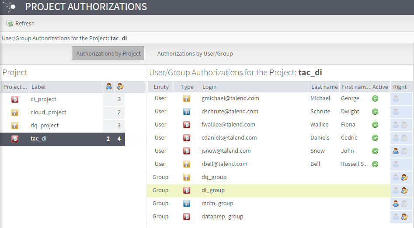
Task: Click type icon of mdm_group row
Action: (187, 203)
